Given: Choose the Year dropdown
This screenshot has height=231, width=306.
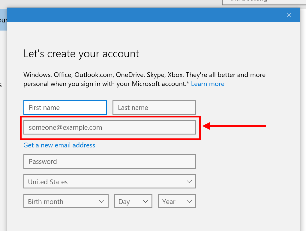Looking at the screenshot, I should (177, 201).
